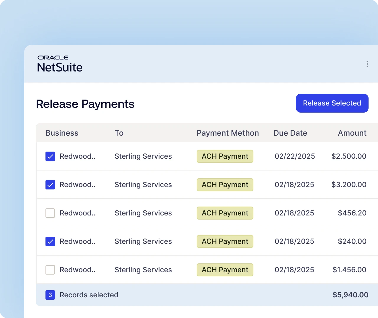Image resolution: width=378 pixels, height=318 pixels.
Task: Tick the checkbox for the $456.20 payment
Action: tap(50, 213)
